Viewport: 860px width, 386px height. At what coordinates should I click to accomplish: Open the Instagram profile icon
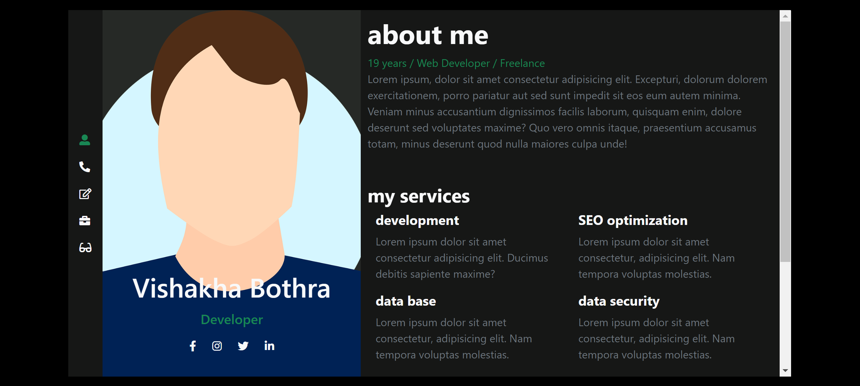pos(217,346)
